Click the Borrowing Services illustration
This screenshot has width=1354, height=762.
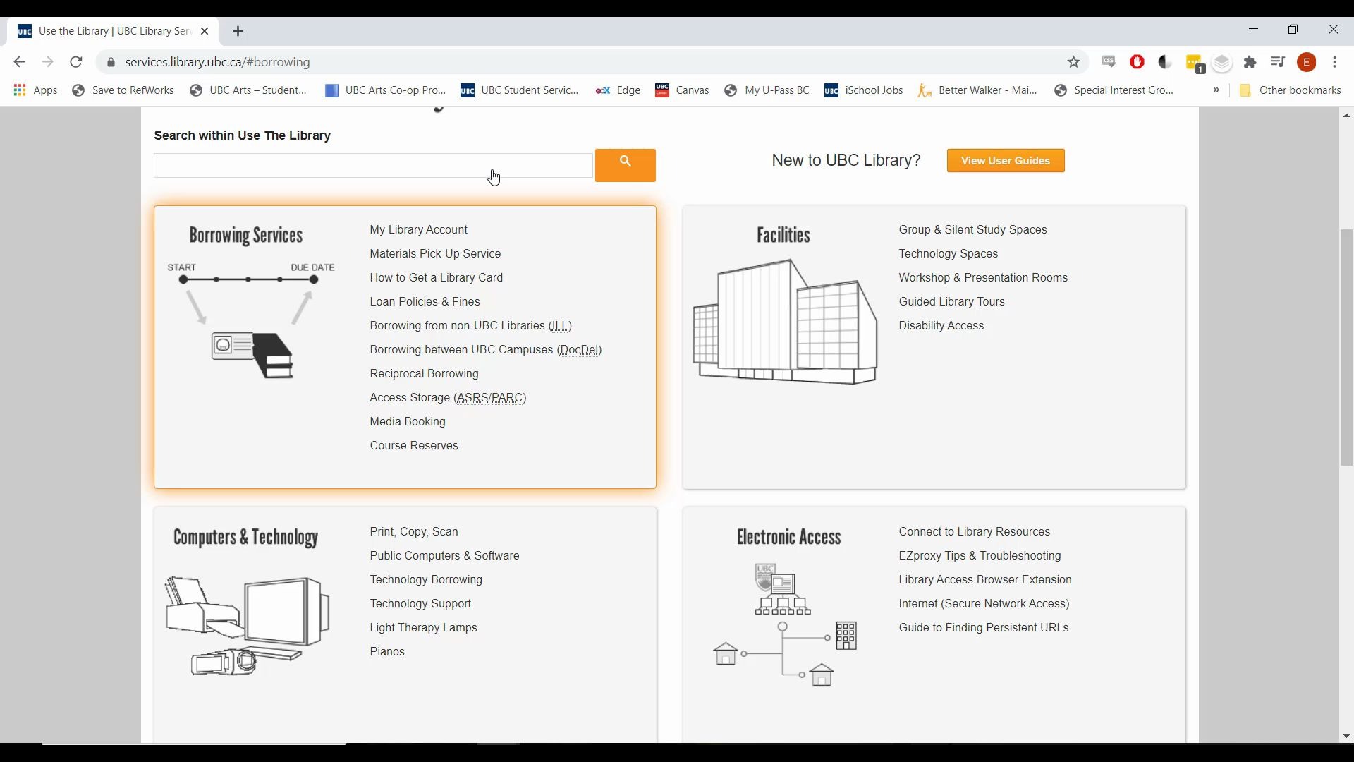251,320
